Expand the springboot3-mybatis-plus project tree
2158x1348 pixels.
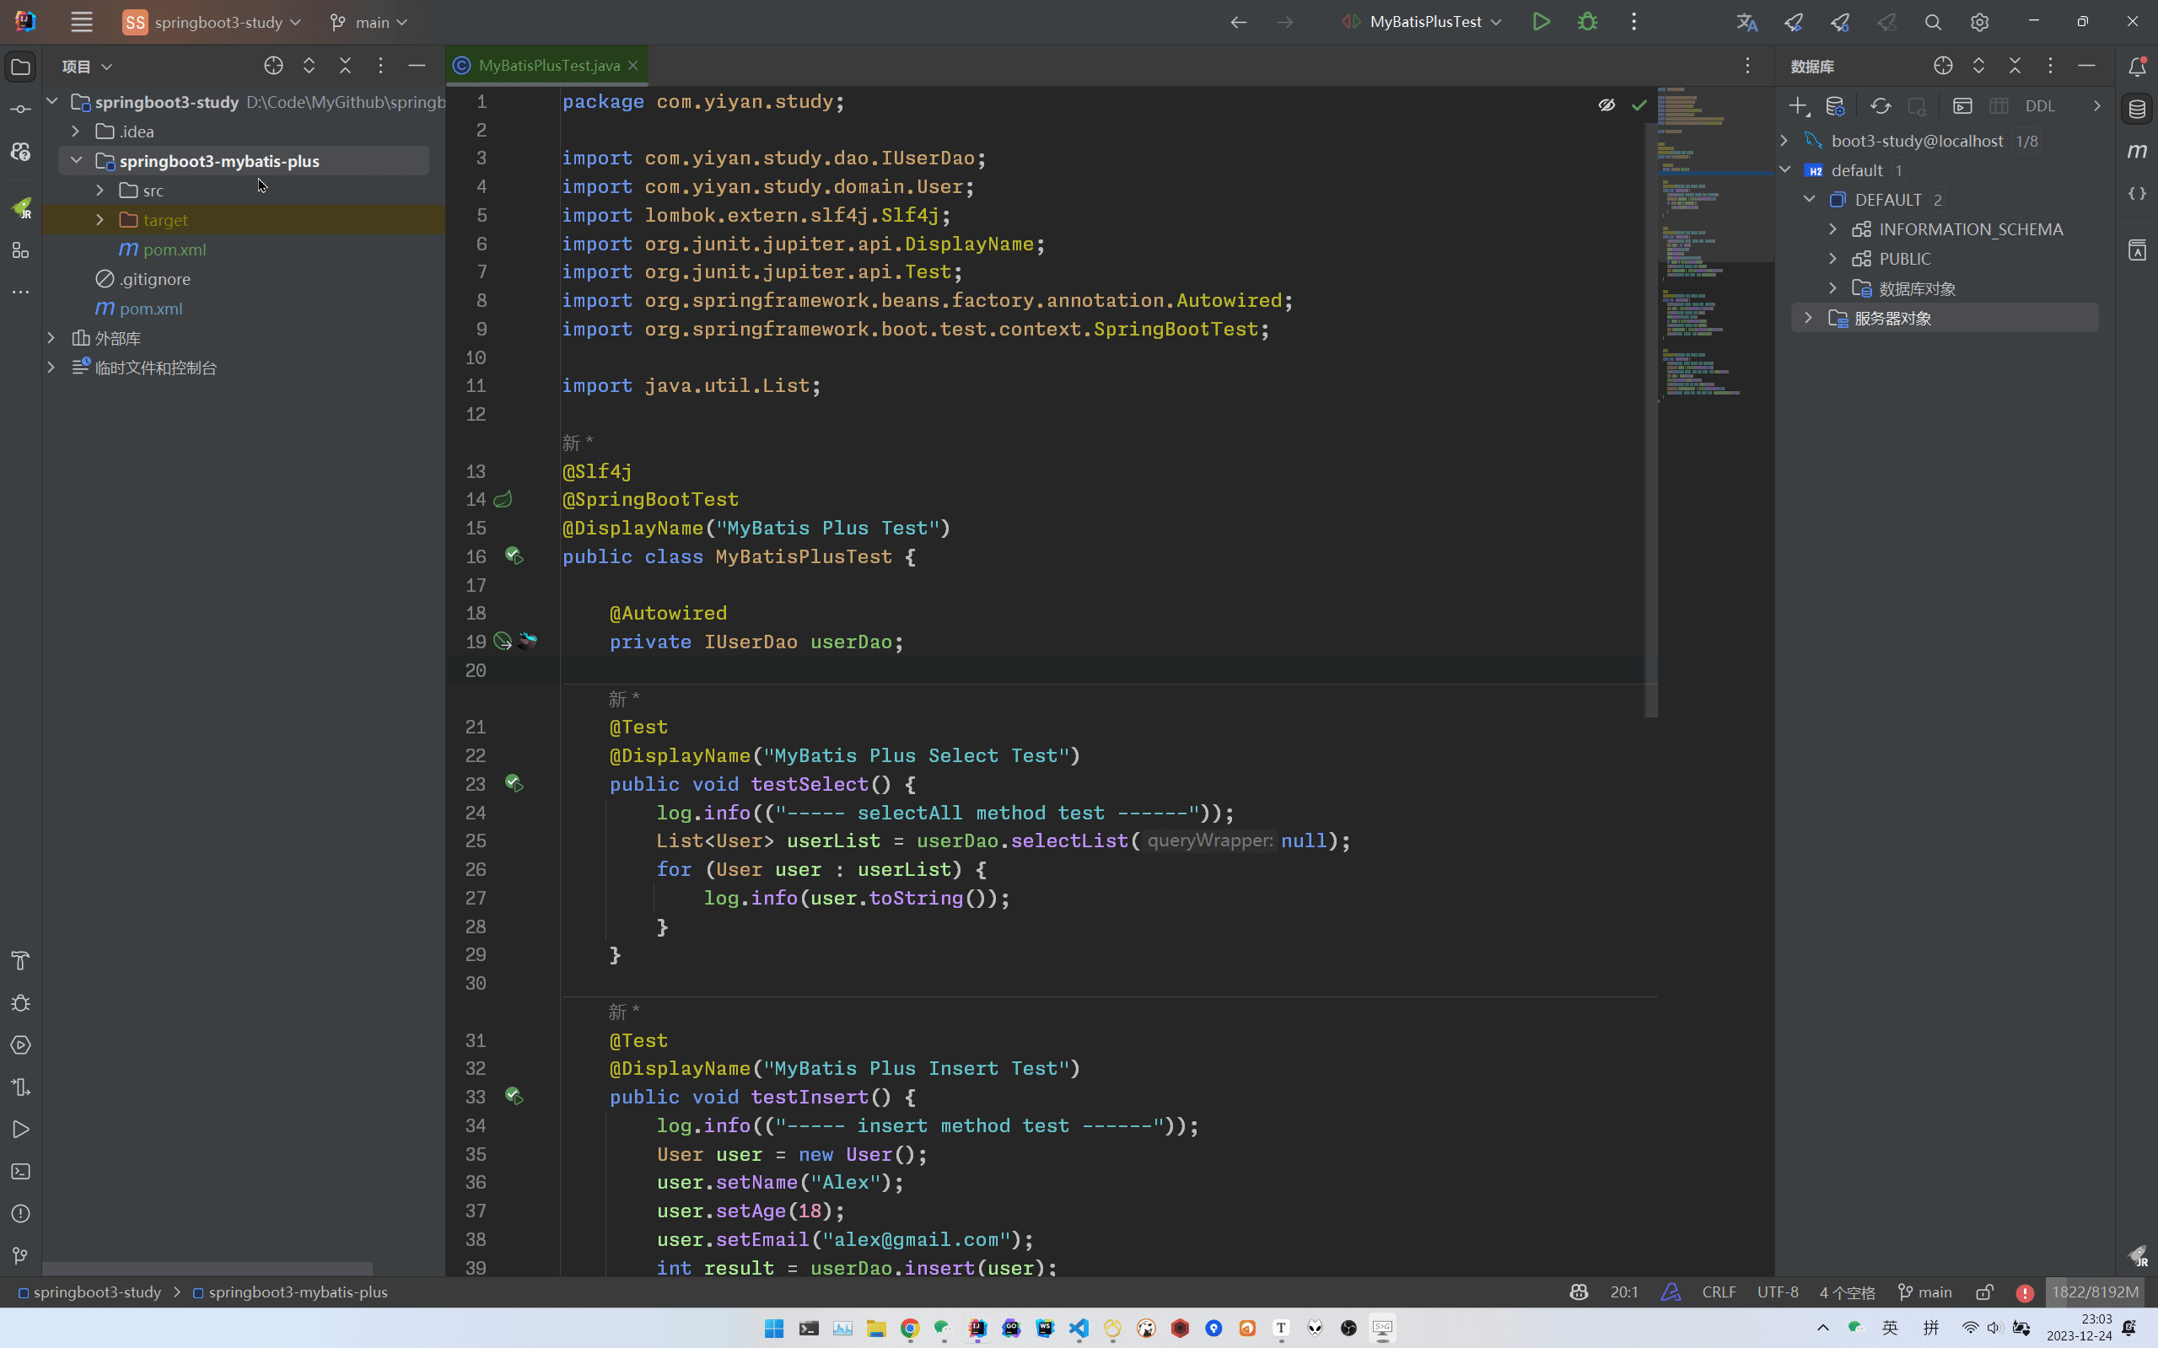click(76, 160)
